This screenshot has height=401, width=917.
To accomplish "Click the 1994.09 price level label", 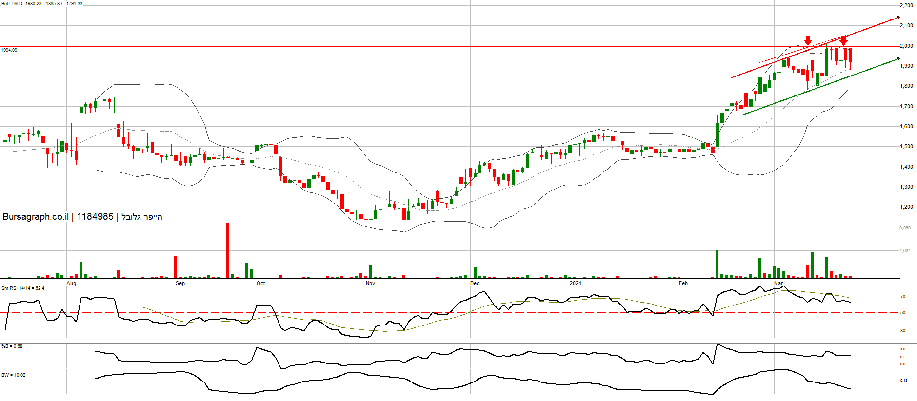I will coord(9,50).
